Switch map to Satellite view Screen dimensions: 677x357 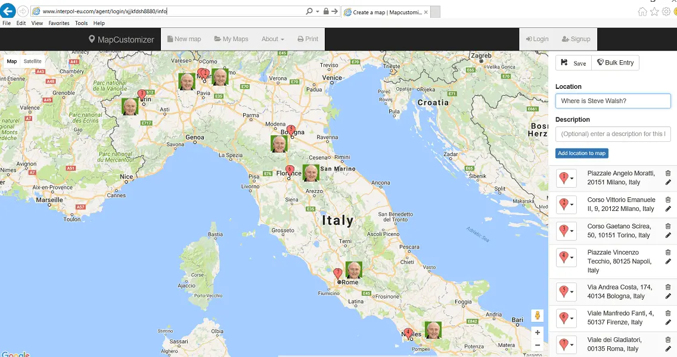(x=33, y=61)
